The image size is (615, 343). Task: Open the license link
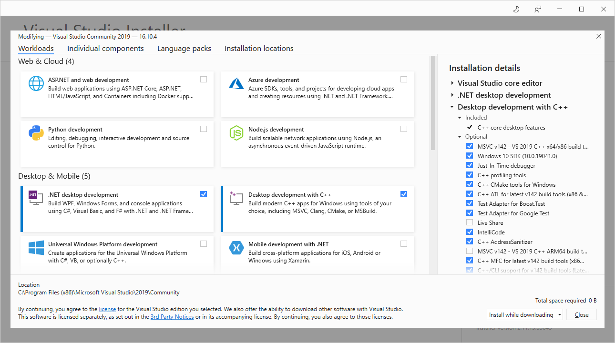pyautogui.click(x=107, y=309)
